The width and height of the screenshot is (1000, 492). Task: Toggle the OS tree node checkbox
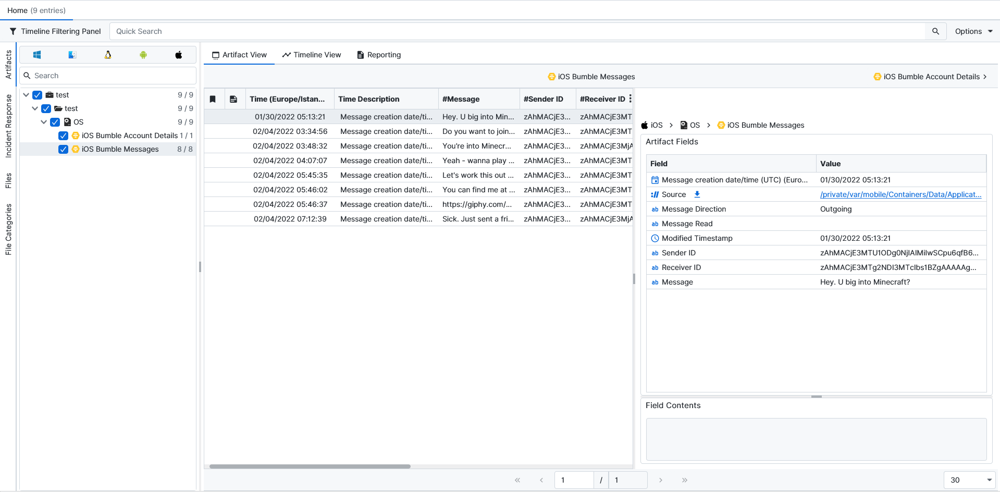[x=55, y=122]
